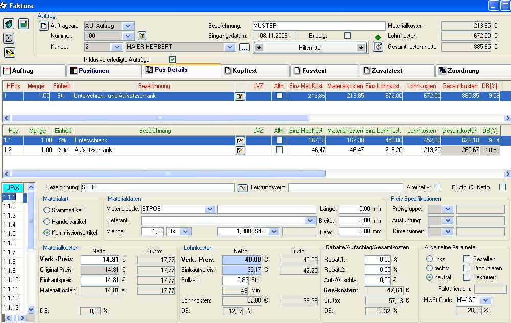Click the Hilfsmittel button
The height and width of the screenshot is (323, 511).
pyautogui.click(x=311, y=47)
